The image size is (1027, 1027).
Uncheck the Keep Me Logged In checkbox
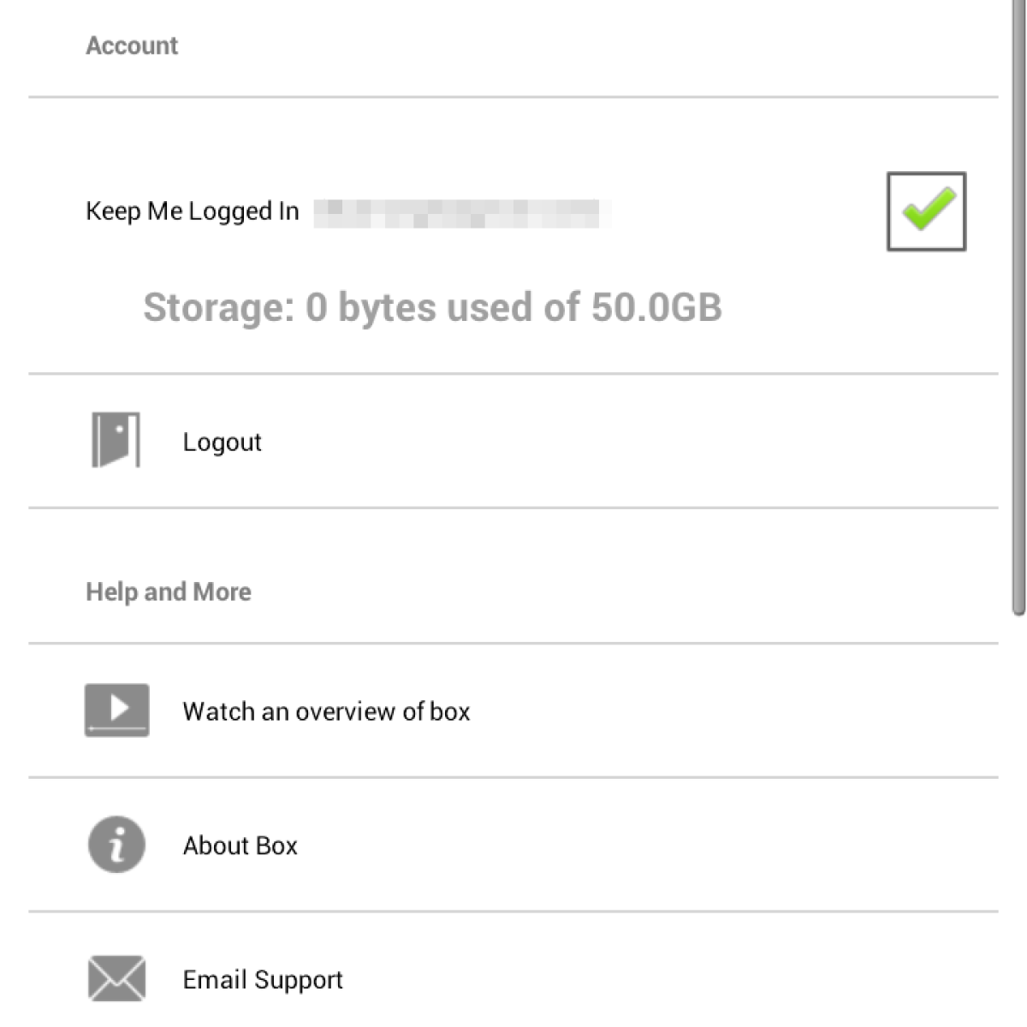click(x=926, y=211)
